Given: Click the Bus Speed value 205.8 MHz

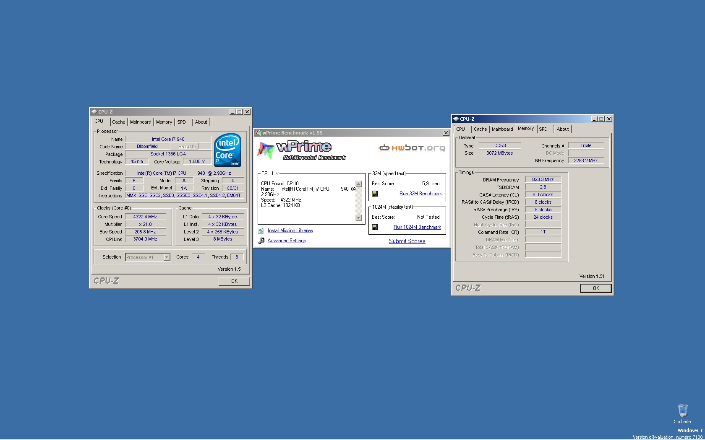Looking at the screenshot, I should point(145,232).
